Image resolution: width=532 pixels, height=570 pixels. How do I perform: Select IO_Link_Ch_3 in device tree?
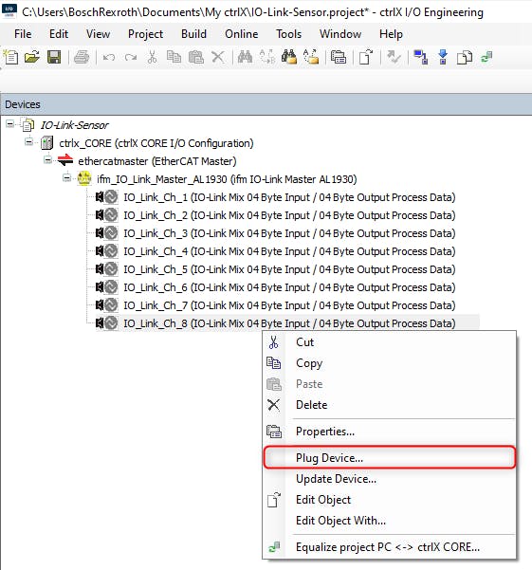[x=289, y=233]
